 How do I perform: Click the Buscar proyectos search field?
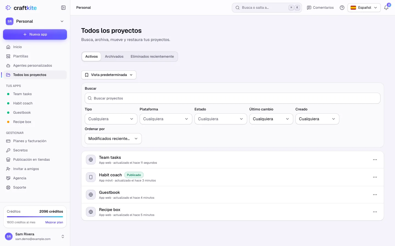(232, 98)
